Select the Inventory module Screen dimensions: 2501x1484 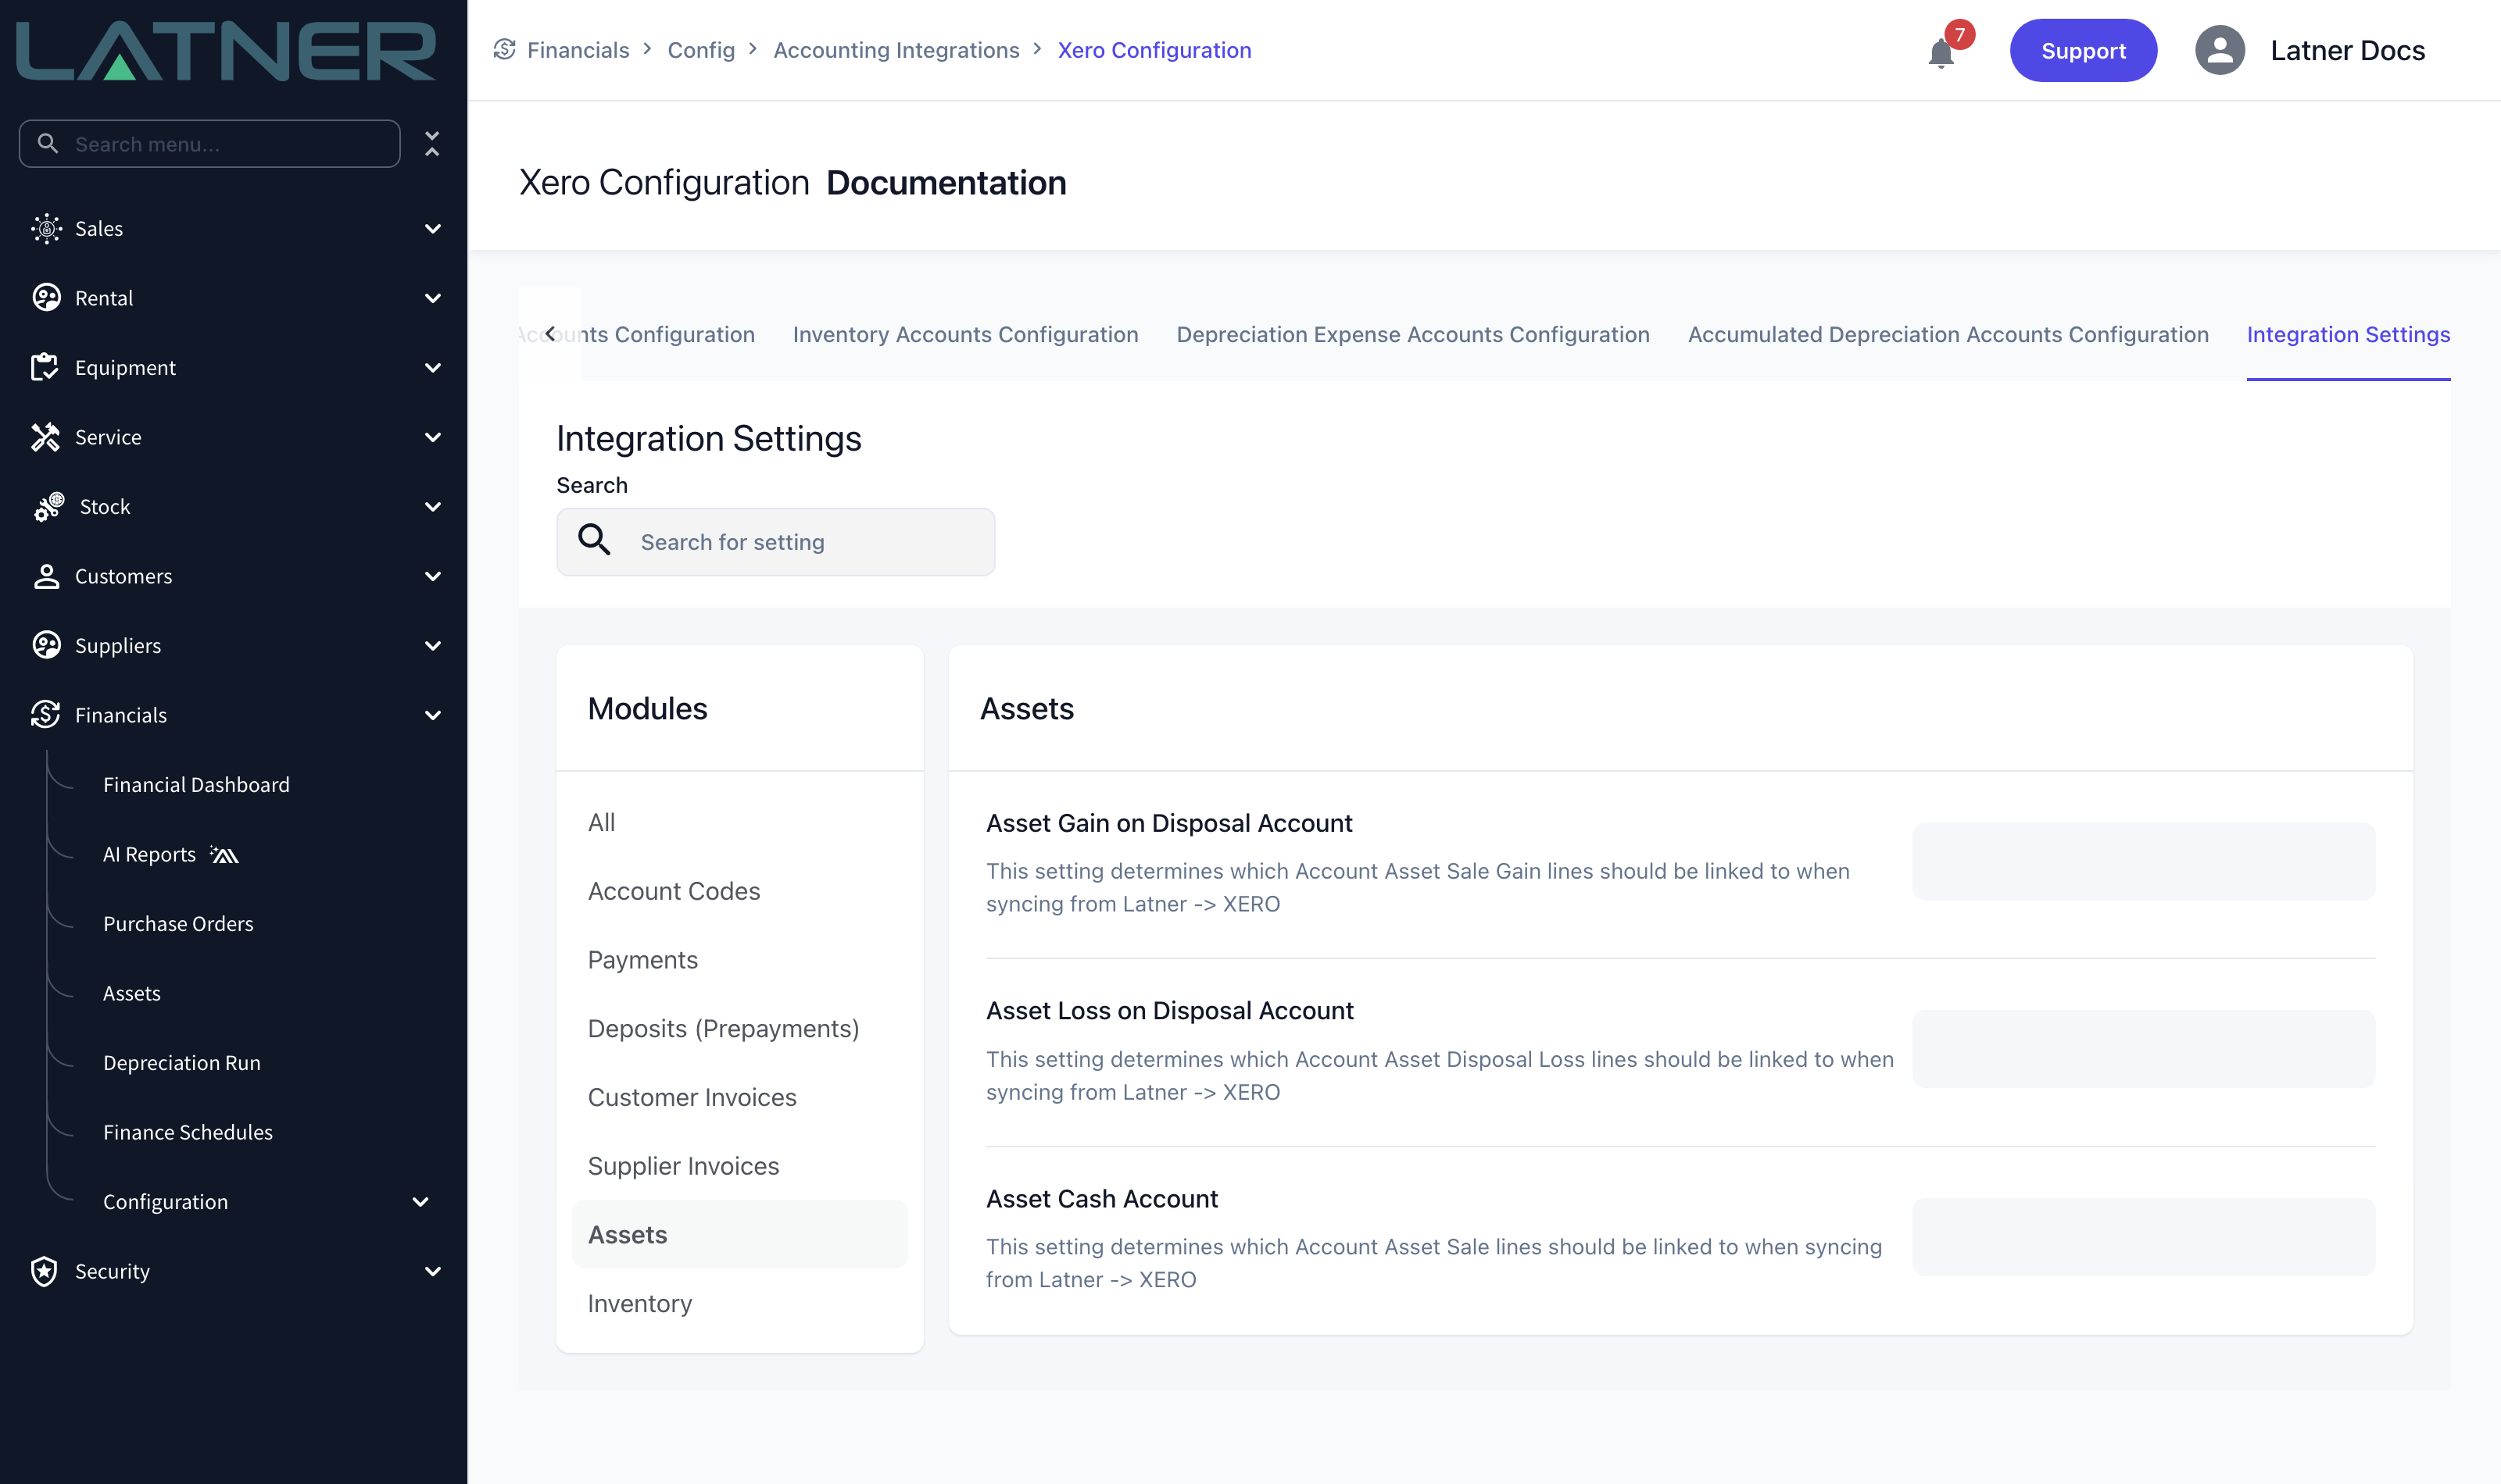[x=639, y=1304]
